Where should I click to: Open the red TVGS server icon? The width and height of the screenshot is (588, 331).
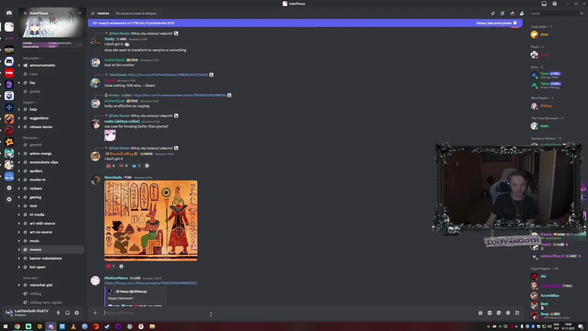click(9, 73)
